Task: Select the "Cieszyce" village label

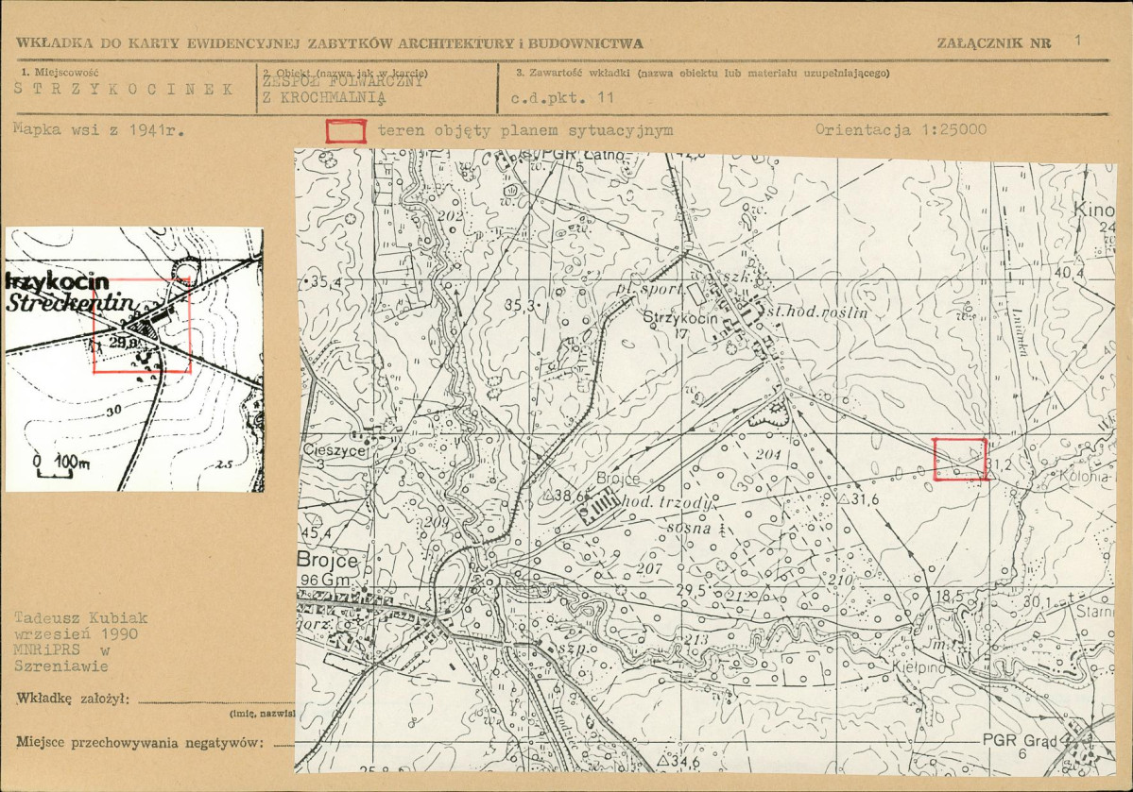Action: pos(334,449)
